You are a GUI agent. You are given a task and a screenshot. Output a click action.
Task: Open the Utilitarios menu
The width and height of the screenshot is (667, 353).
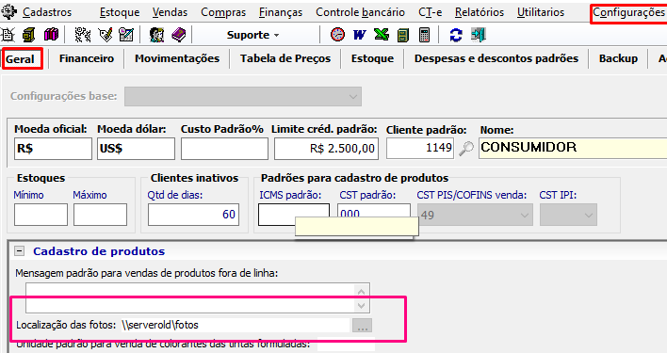pos(541,12)
